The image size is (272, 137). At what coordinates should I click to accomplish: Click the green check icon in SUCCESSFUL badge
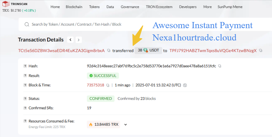(x=91, y=76)
